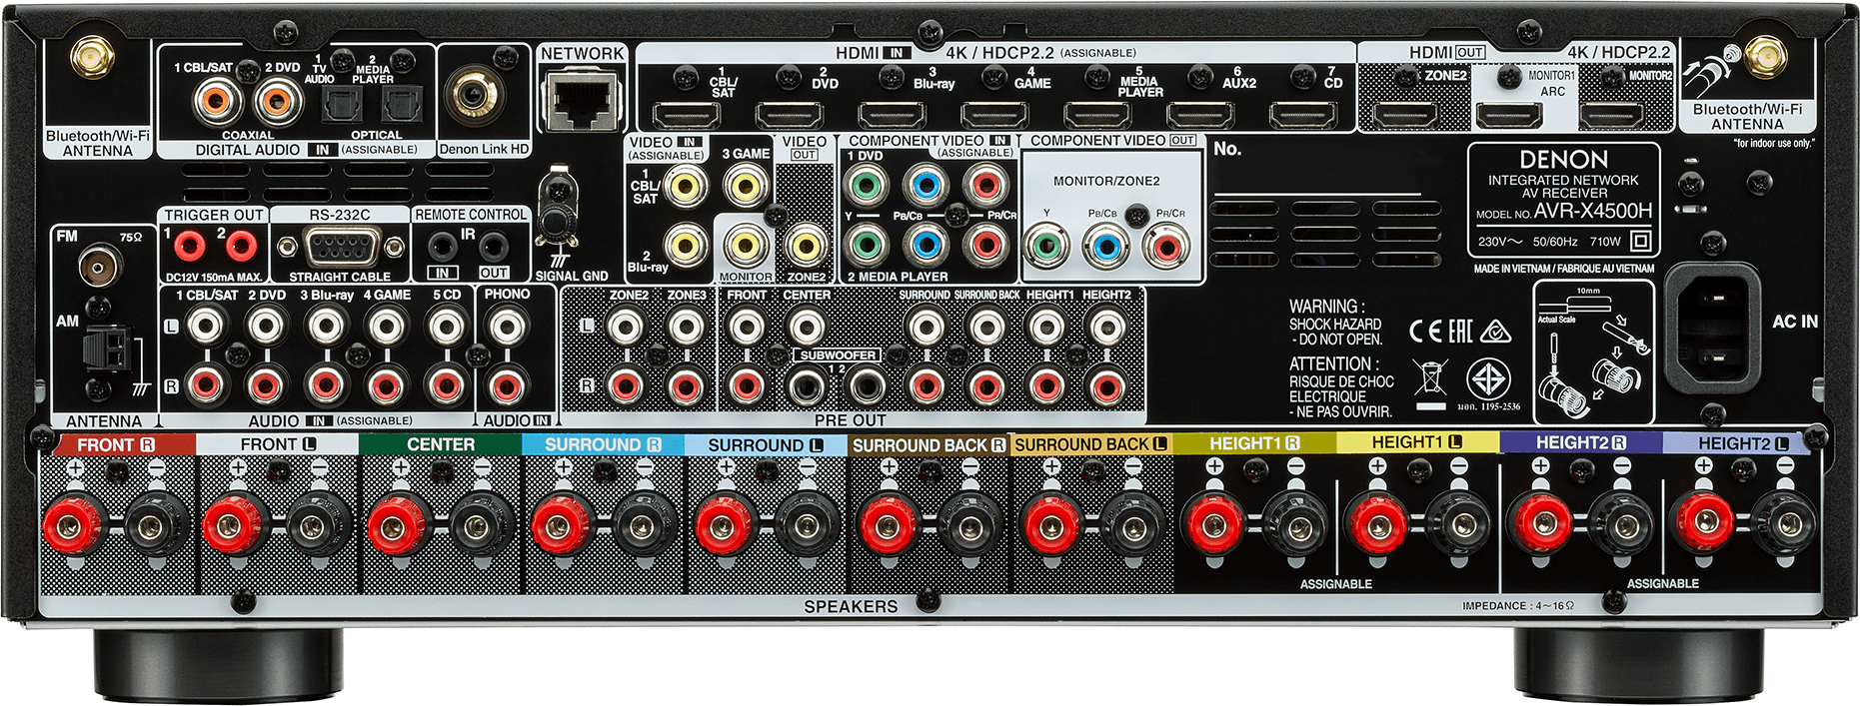Click the crossed-out wheelie bin symbol
The image size is (1860, 706).
click(1431, 378)
